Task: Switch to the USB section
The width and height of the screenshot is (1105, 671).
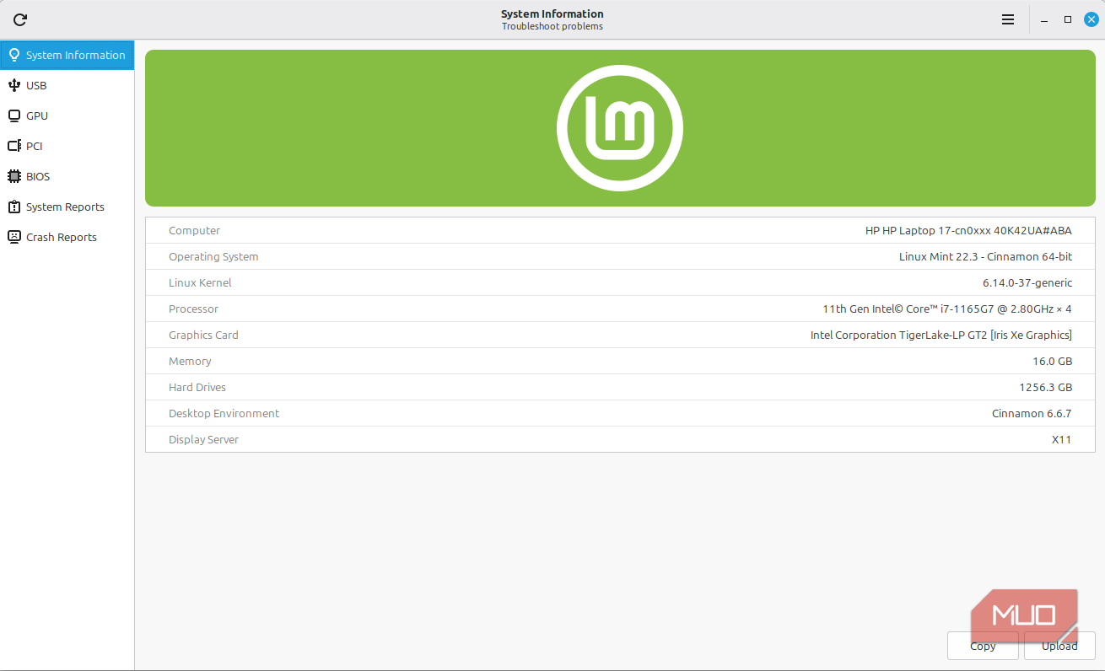Action: pos(67,85)
